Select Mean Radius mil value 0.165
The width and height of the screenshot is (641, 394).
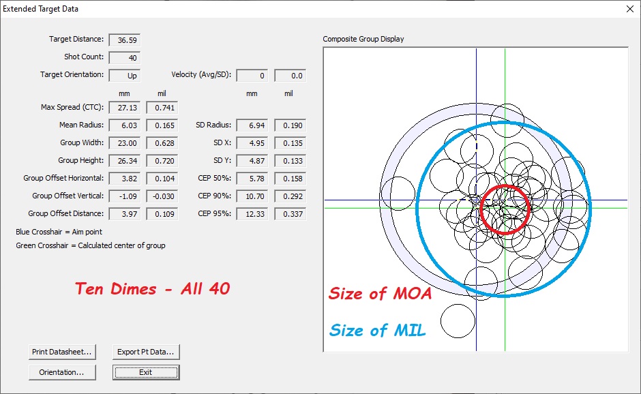click(162, 125)
